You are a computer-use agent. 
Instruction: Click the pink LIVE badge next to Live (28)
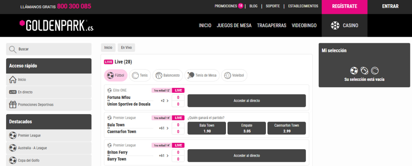coord(108,62)
